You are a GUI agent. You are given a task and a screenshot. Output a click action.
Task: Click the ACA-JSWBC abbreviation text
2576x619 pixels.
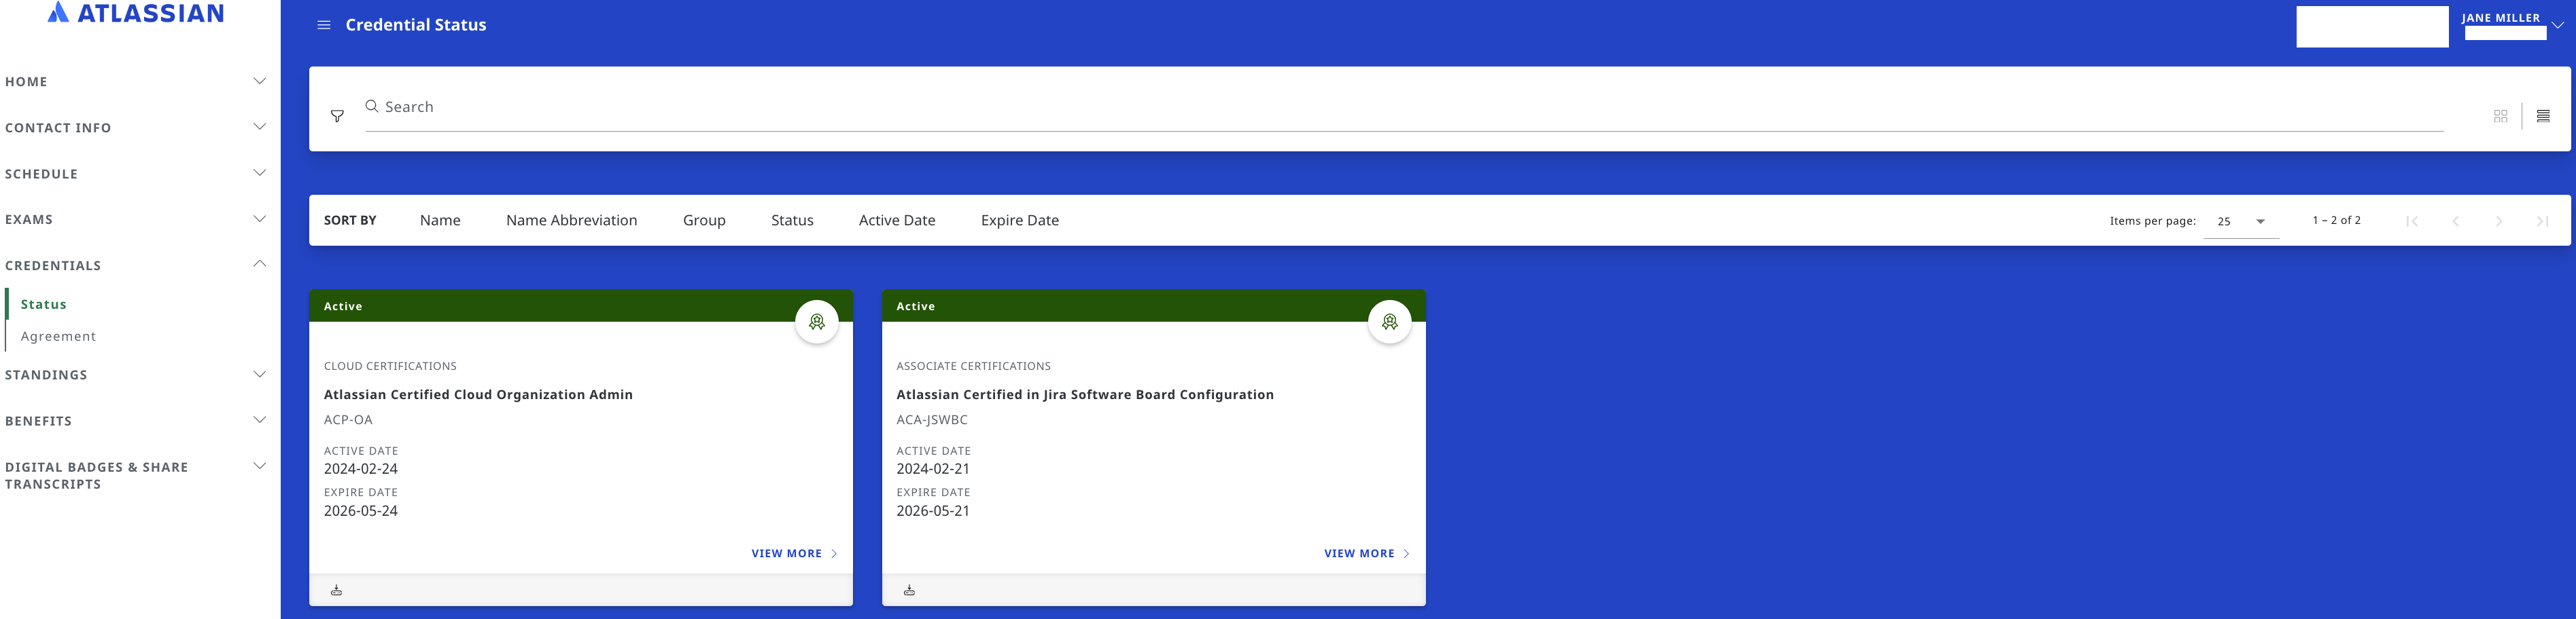[x=931, y=420]
